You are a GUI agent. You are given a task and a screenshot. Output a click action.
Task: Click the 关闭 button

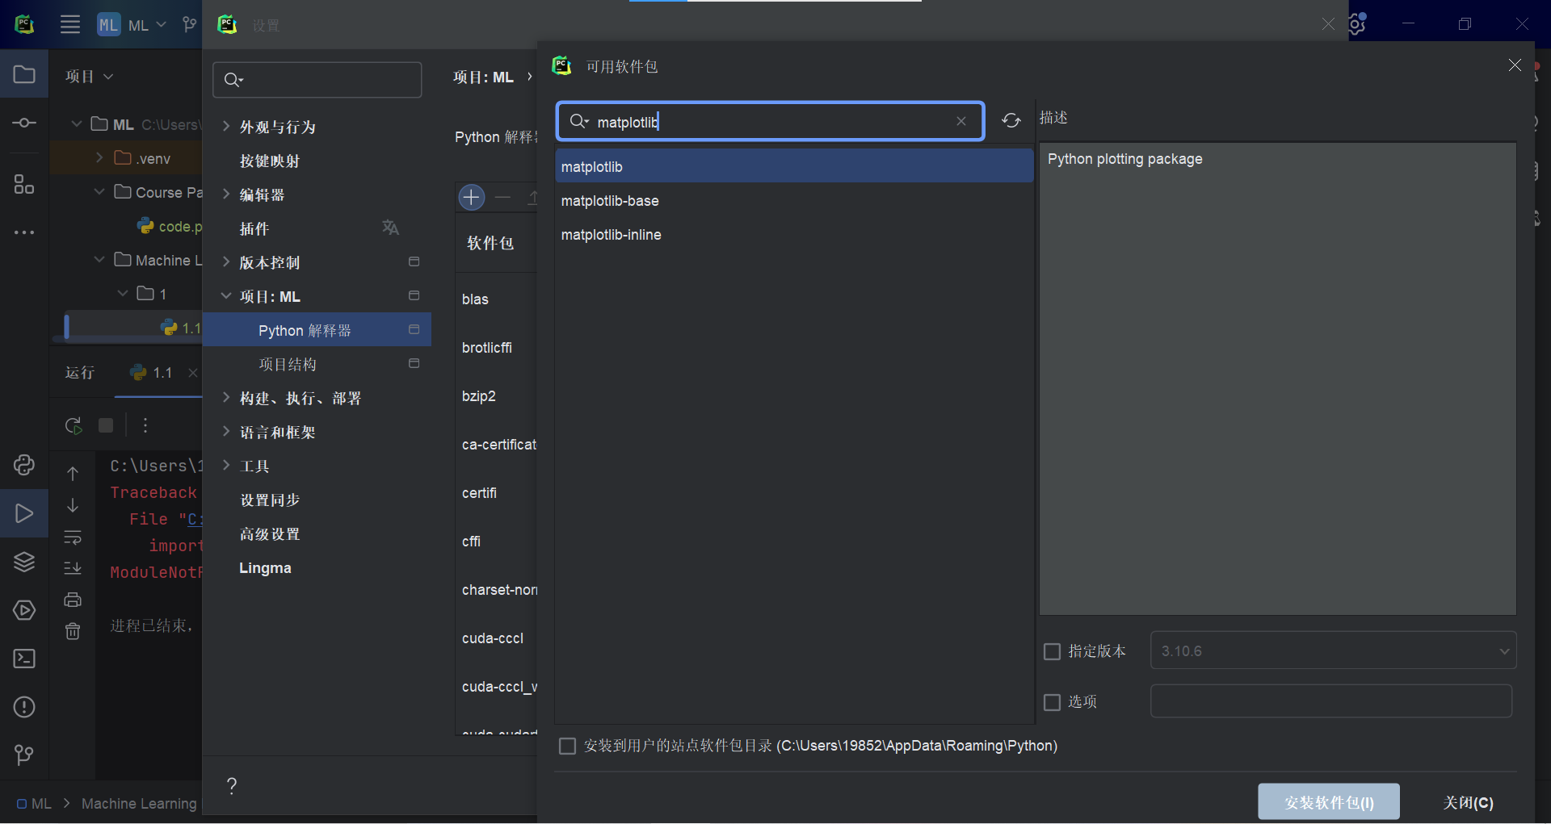pyautogui.click(x=1468, y=802)
